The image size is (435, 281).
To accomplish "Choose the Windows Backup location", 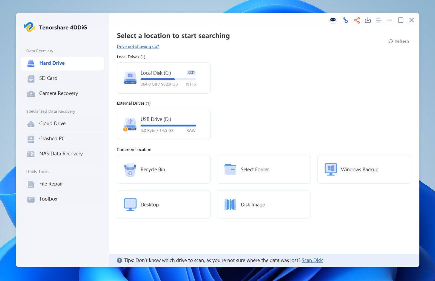I will (x=364, y=169).
